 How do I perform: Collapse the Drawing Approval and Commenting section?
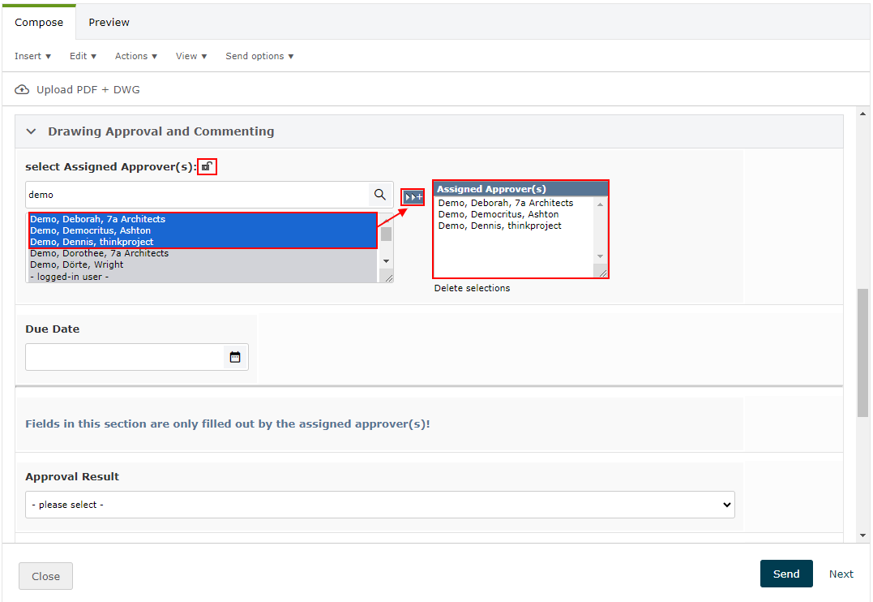[x=32, y=131]
